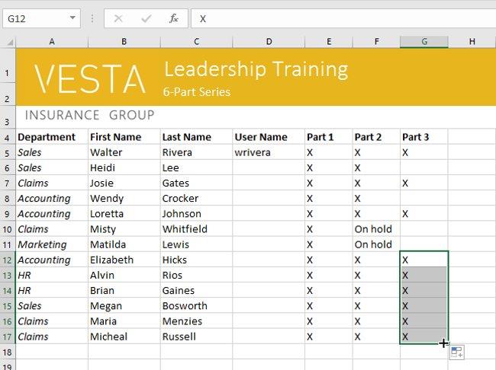Viewport: 496px width, 370px height.
Task: Click the Cancel (X) formula bar icon
Action: pos(118,18)
